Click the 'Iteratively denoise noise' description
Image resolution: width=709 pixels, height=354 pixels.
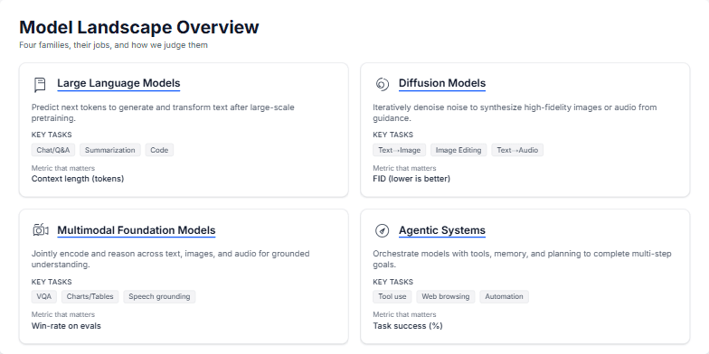click(x=515, y=113)
